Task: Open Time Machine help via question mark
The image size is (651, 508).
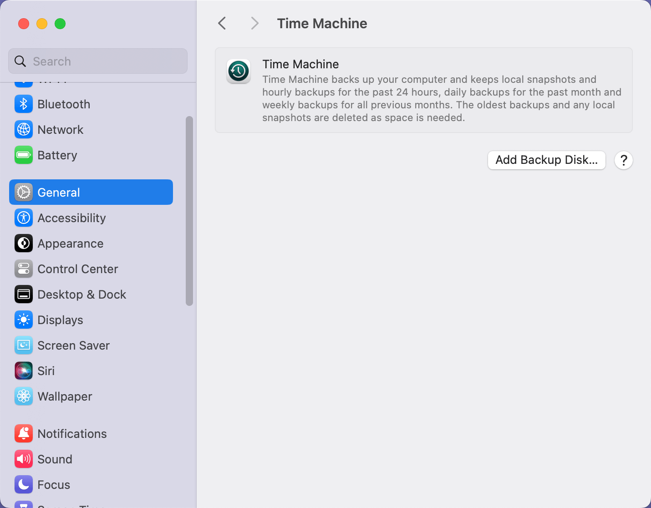Action: pyautogui.click(x=623, y=160)
